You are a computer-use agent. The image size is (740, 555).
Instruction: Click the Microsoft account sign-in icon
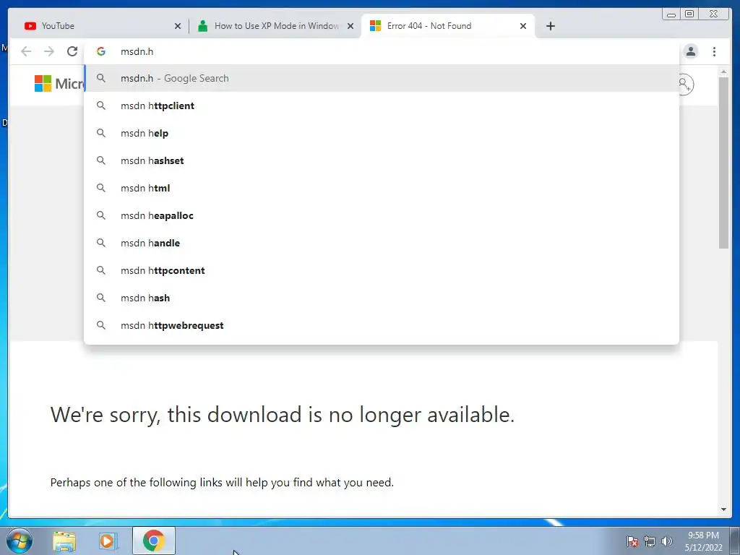[x=686, y=85]
